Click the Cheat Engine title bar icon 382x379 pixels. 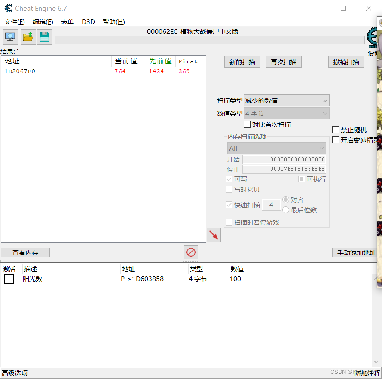tap(9, 8)
